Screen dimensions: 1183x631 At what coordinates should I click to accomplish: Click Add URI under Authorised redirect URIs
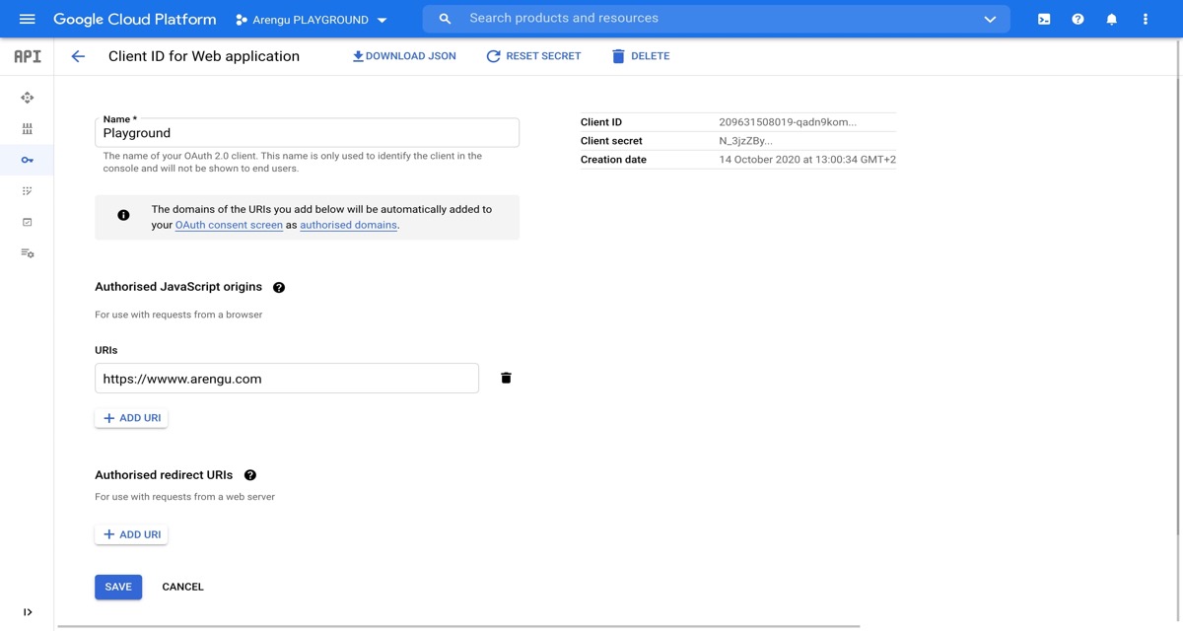coord(131,534)
